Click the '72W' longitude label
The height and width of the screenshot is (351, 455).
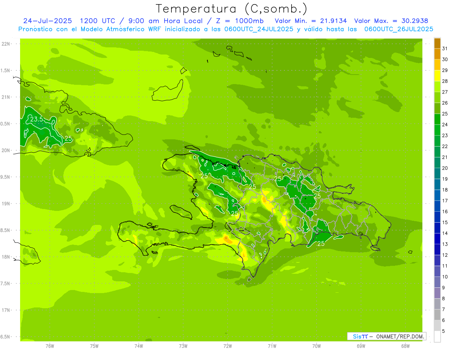pos(227,346)
